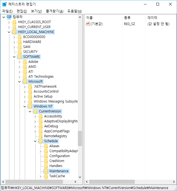Click the HKEY_CURRENT_USER folder icon

[x=14, y=27]
